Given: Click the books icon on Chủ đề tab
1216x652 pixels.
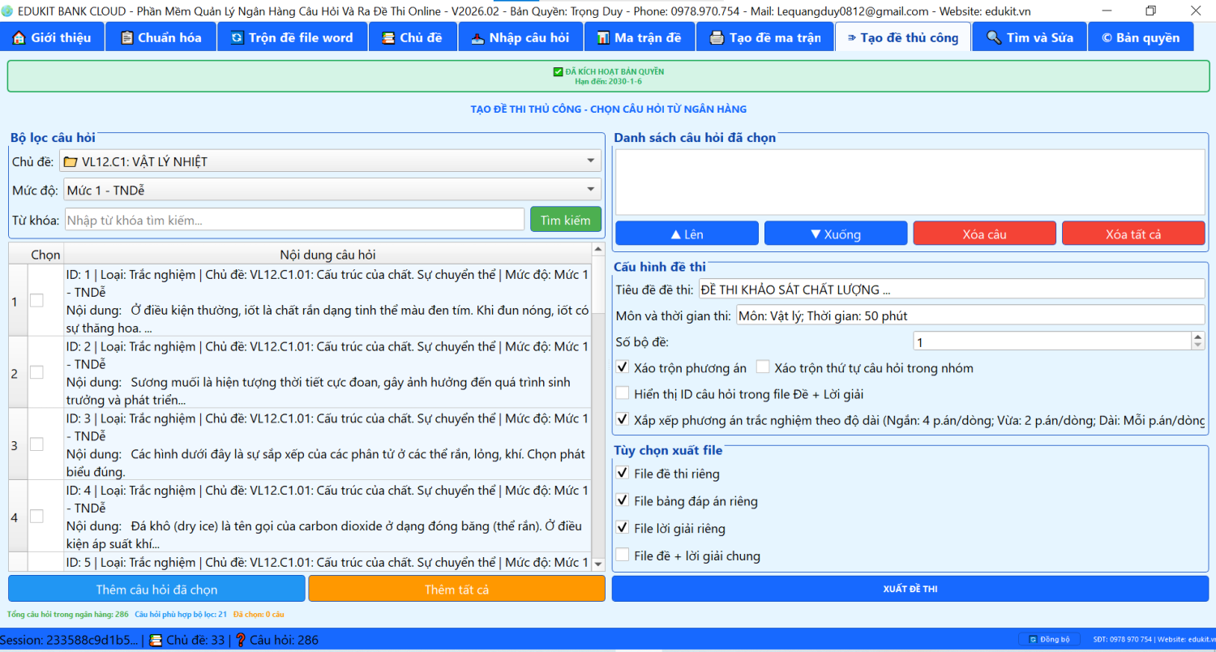Looking at the screenshot, I should [388, 38].
